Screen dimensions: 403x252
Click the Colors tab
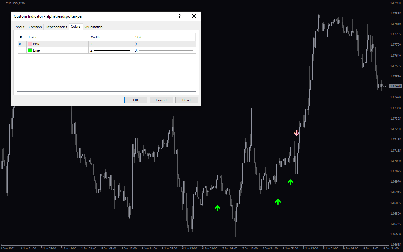[76, 26]
